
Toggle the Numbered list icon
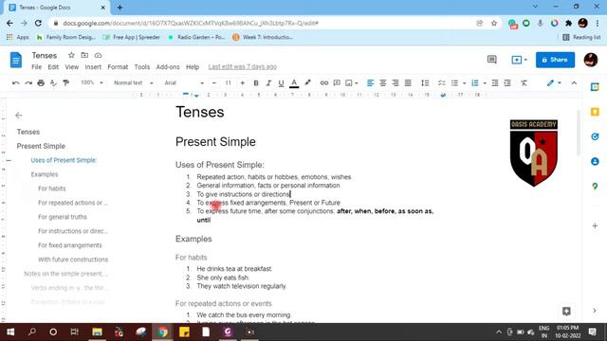475,82
